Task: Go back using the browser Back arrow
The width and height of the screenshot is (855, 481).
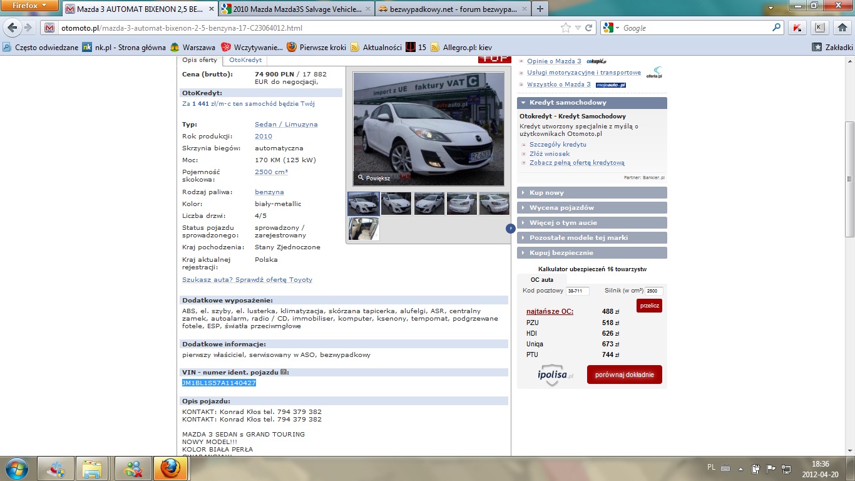Action: [x=12, y=28]
